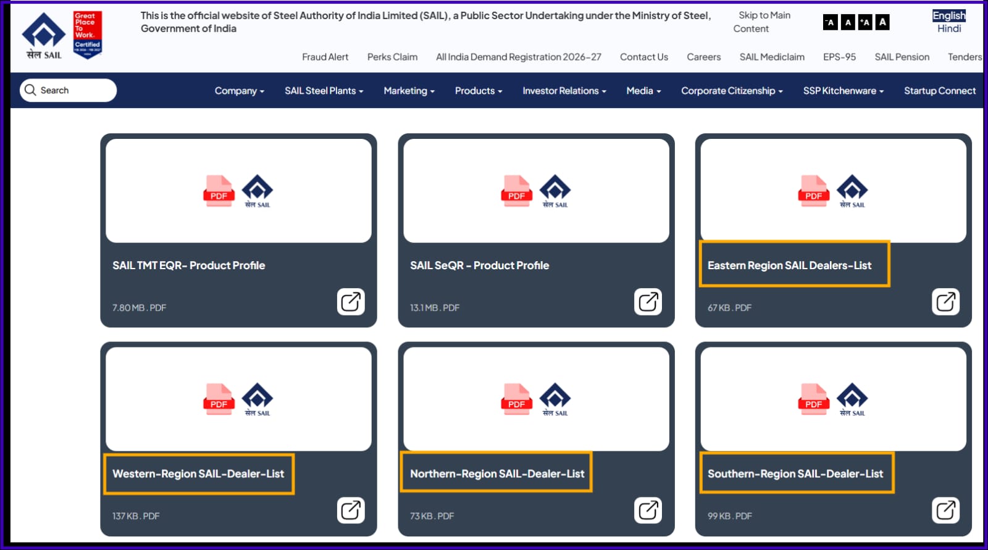Expand the Media dropdown menu
This screenshot has width=988, height=550.
click(644, 91)
